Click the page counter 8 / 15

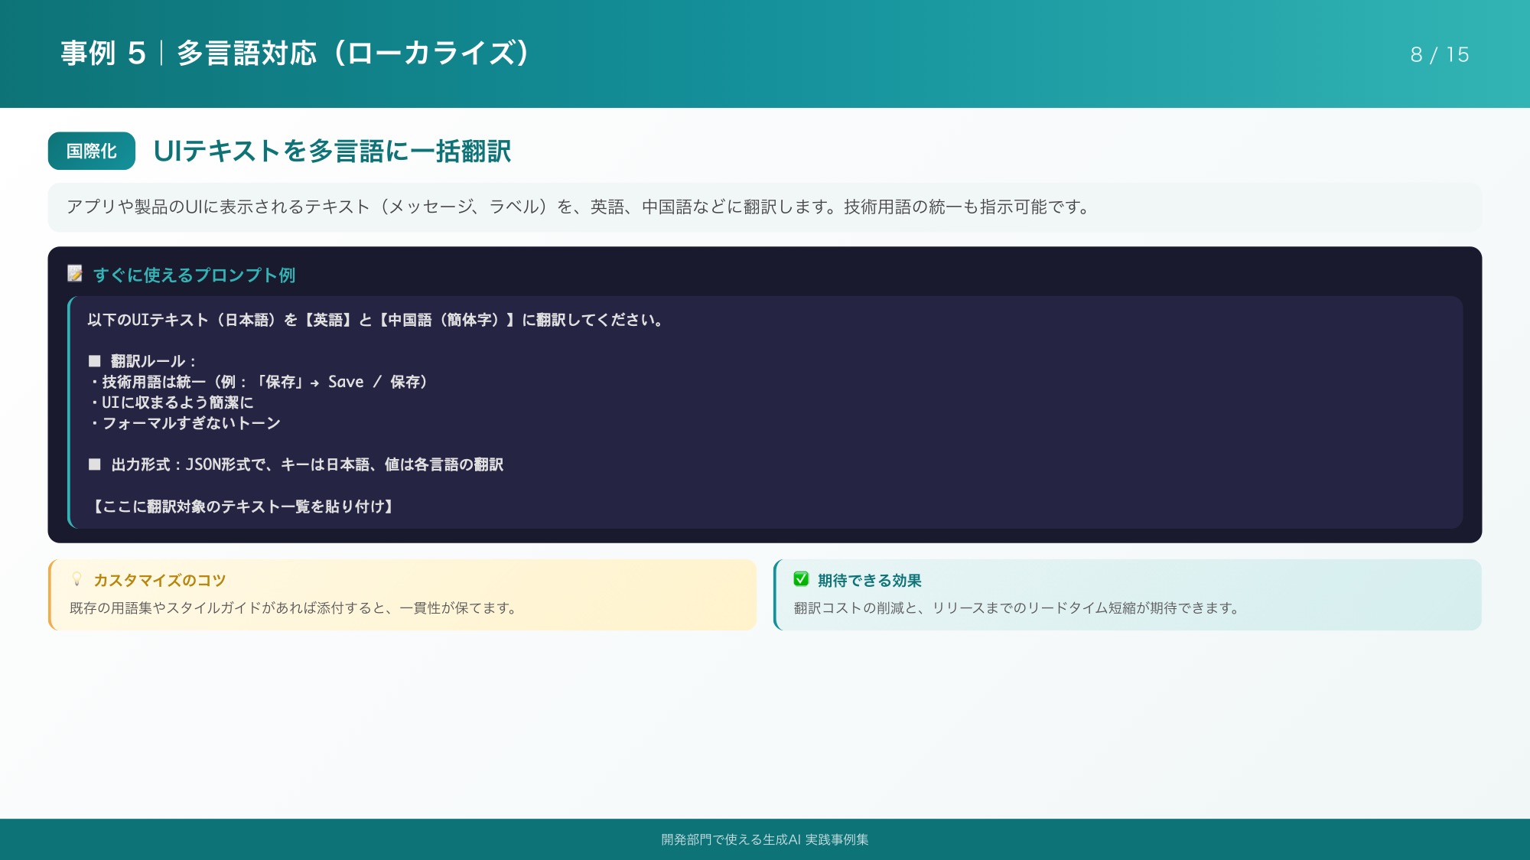click(x=1440, y=54)
